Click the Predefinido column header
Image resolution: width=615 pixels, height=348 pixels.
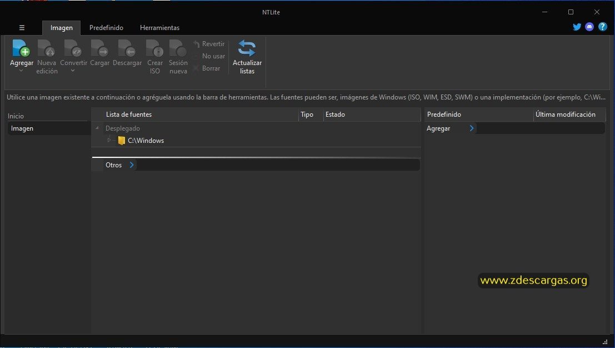[x=444, y=115]
